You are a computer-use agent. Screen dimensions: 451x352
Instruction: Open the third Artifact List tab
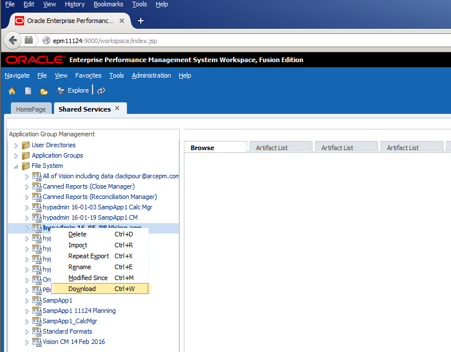(412, 147)
